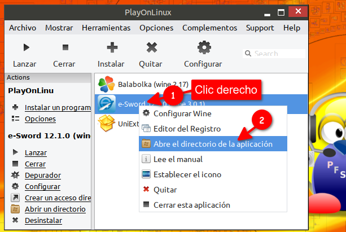Click the Abrir un directorio link
The image size is (346, 232).
point(55,209)
